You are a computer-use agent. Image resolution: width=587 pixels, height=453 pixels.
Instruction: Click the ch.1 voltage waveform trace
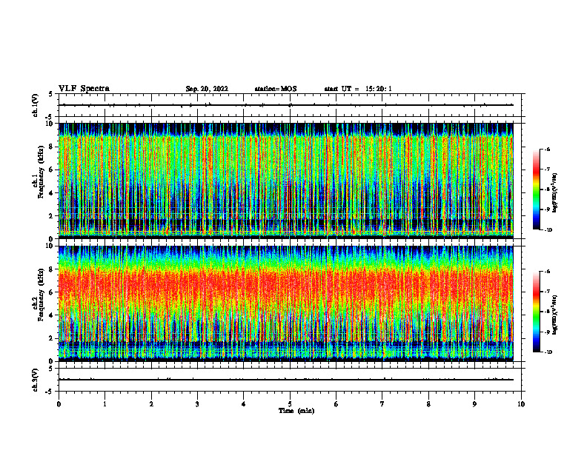[x=285, y=105]
